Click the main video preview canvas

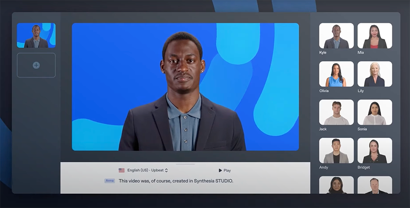click(x=185, y=87)
